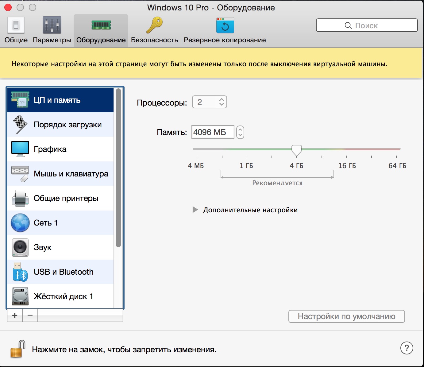Open the Безопасность key icon

[x=154, y=25]
